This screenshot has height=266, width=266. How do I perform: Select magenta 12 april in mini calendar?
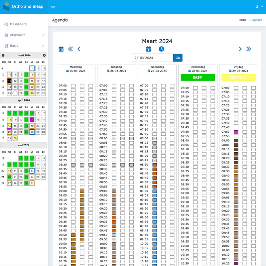point(32,120)
